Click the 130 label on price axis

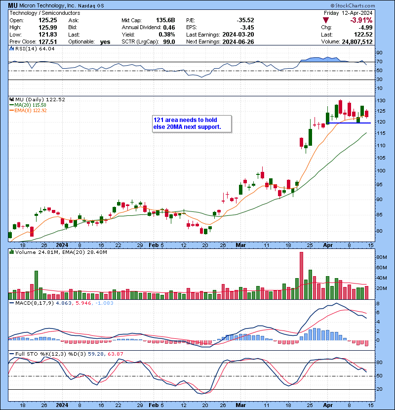pyautogui.click(x=381, y=101)
